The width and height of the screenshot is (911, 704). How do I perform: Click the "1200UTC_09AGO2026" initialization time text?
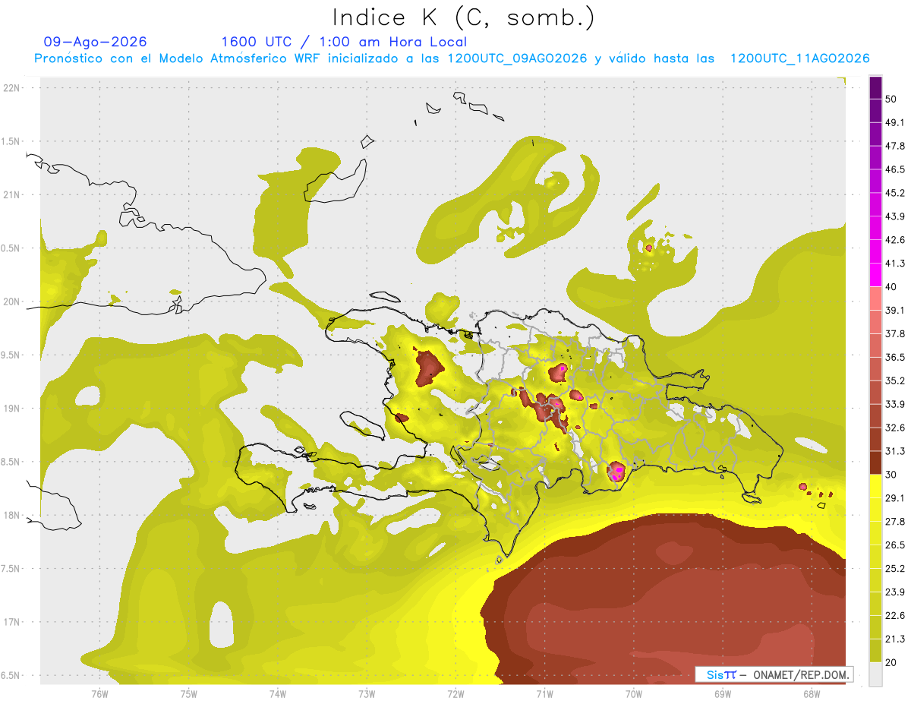coord(517,58)
